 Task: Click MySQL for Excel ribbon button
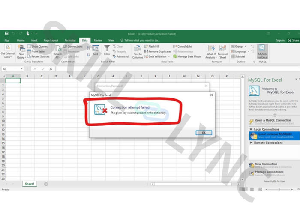[x=262, y=52]
